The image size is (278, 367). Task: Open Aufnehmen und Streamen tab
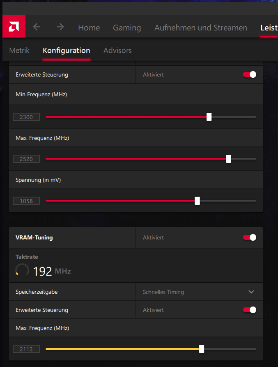(x=200, y=28)
